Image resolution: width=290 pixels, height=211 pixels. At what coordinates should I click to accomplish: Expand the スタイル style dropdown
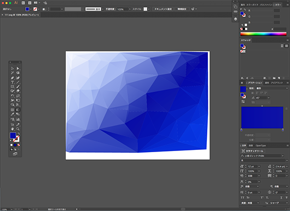[149, 9]
